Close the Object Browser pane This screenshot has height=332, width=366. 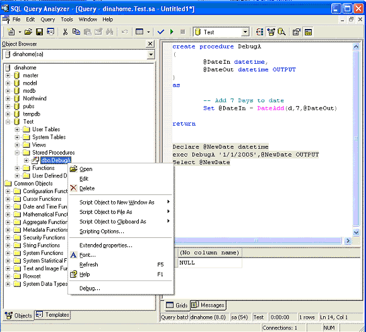[150, 44]
